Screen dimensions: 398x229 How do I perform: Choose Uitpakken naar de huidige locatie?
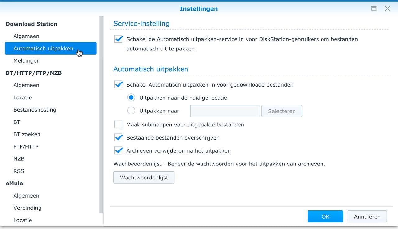point(131,97)
